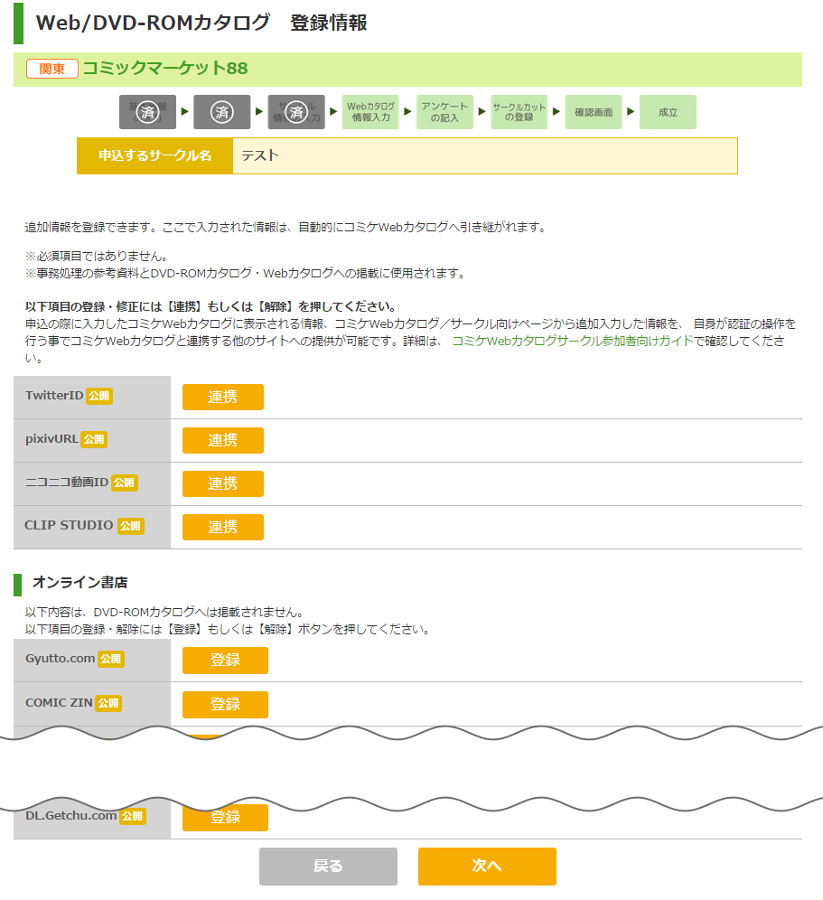Proceed with the 次へ button
Image resolution: width=823 pixels, height=900 pixels.
coord(487,867)
